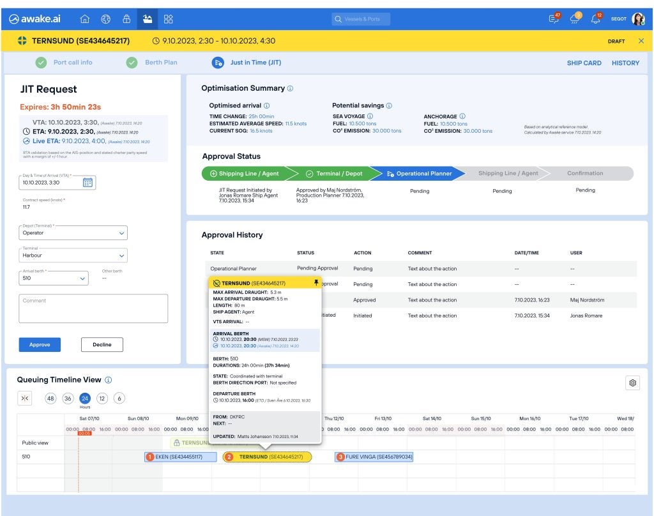Expand the Depot (Terminal) dropdown

point(73,233)
